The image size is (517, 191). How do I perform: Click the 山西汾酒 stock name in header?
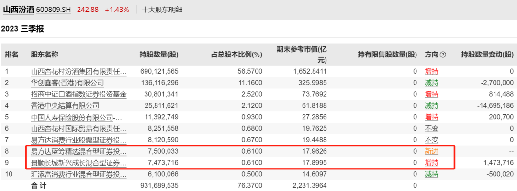(x=18, y=10)
